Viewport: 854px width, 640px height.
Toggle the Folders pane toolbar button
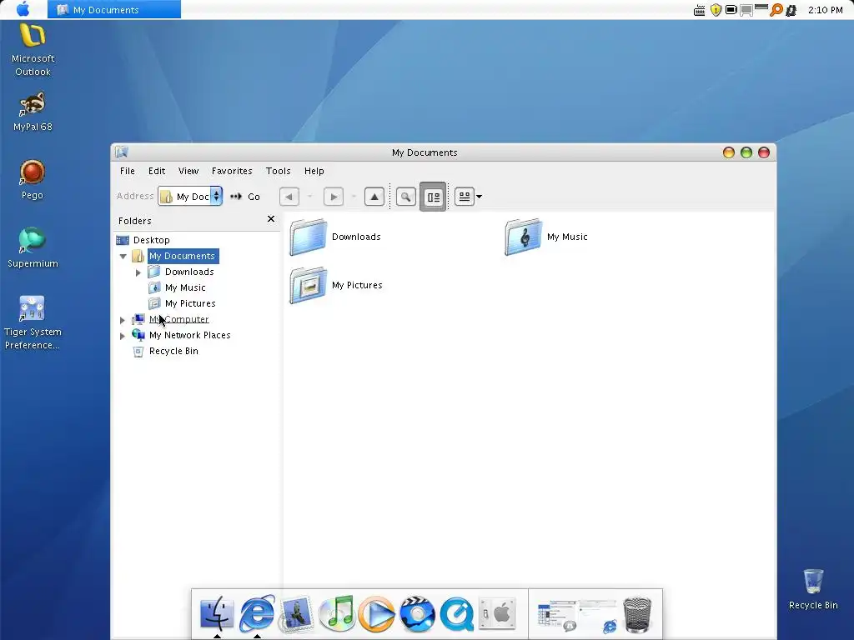433,197
